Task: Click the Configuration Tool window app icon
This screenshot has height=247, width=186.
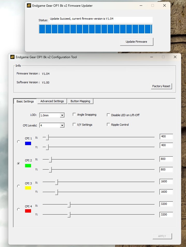Action: pos(12,57)
